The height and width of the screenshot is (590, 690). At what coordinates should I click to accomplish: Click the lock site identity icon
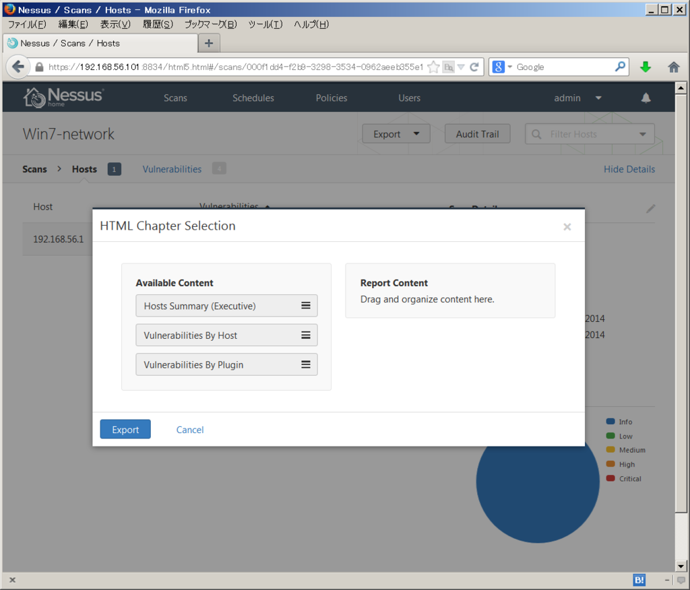click(x=39, y=67)
